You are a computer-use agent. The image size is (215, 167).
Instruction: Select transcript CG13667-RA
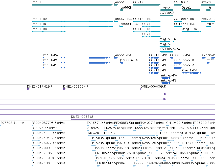click(178, 26)
